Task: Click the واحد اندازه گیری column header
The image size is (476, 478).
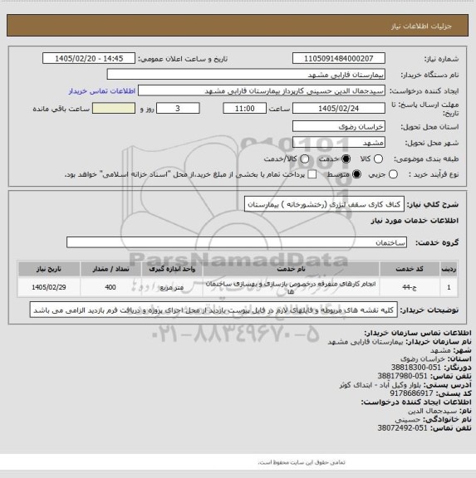Action: click(x=172, y=269)
